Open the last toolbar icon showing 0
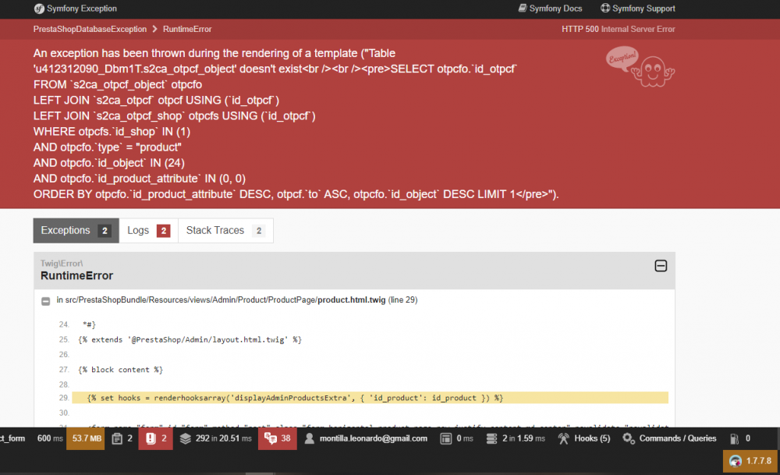This screenshot has width=780, height=475. pyautogui.click(x=734, y=438)
